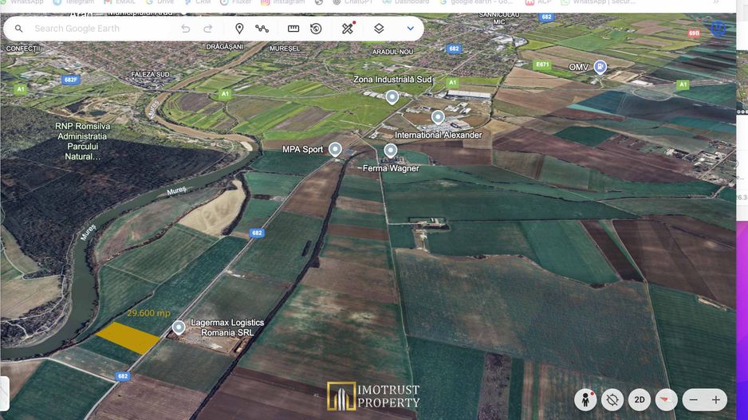This screenshot has width=748, height=420.
Task: Click the Zona Industrială Sud map pin
Action: click(x=392, y=97)
